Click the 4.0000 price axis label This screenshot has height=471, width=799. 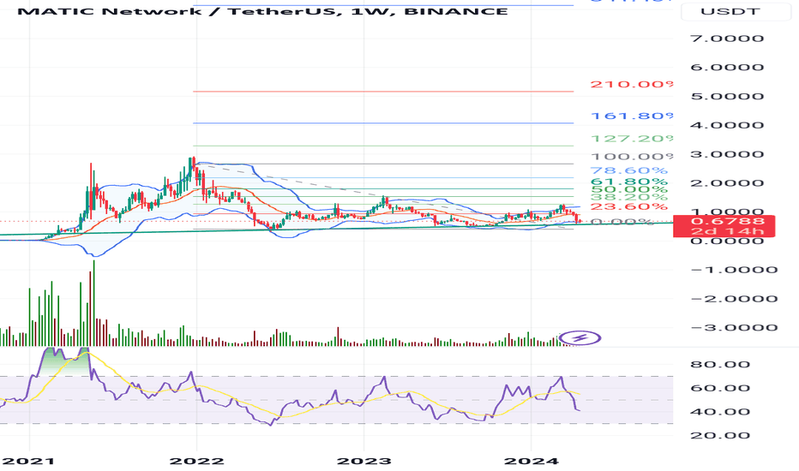pos(727,125)
